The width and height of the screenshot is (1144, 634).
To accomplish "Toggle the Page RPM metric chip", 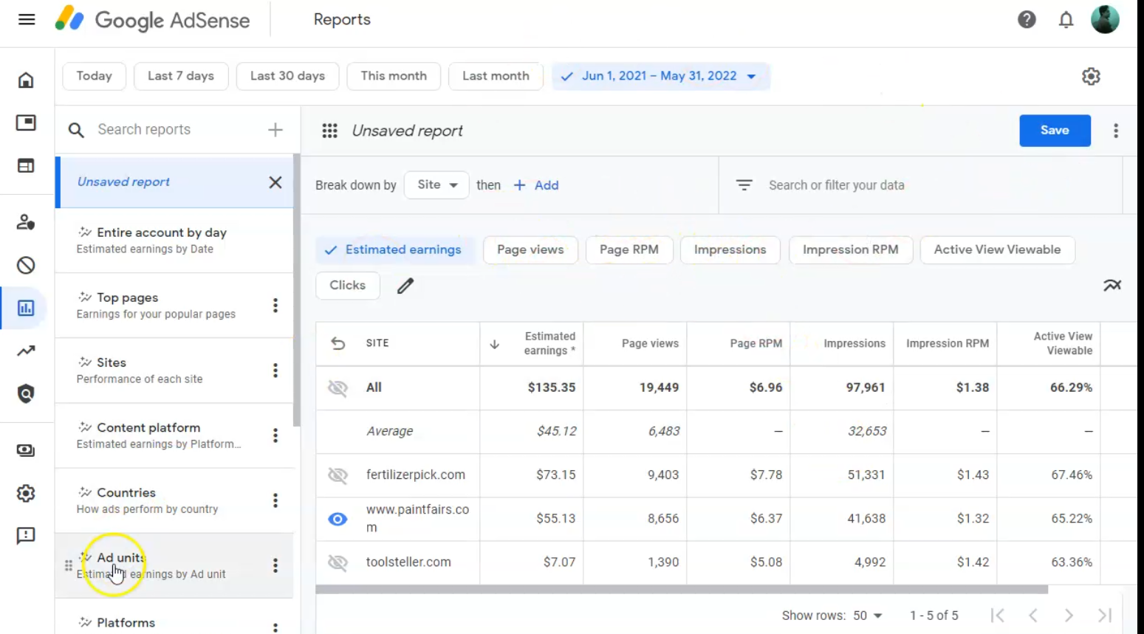I will click(629, 249).
